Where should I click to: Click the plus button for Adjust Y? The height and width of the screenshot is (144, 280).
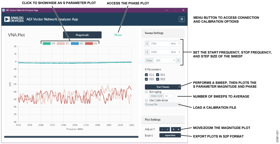(167, 129)
